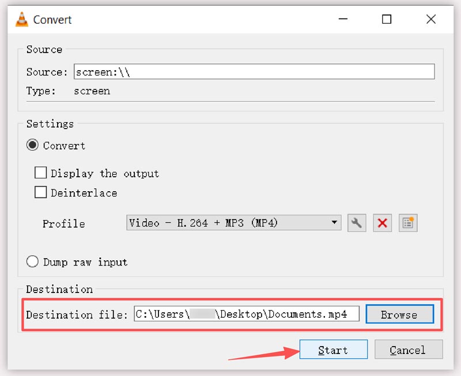Delete the selected profile with red X icon
Viewport: 461px width, 376px height.
pos(382,223)
